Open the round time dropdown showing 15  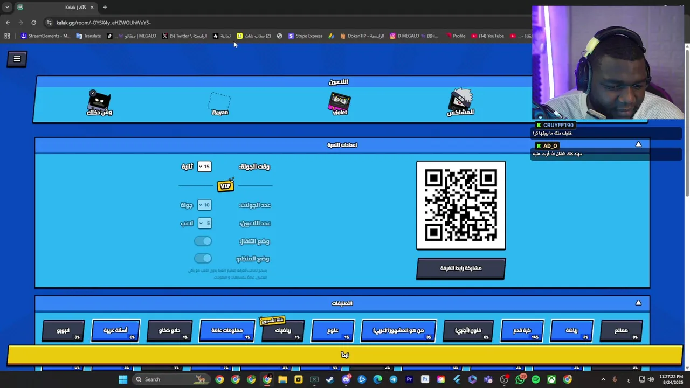(x=204, y=167)
